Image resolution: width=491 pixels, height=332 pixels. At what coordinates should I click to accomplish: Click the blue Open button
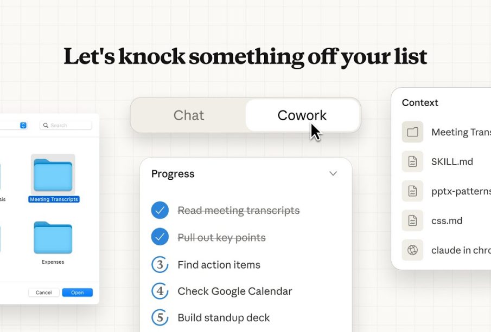pyautogui.click(x=77, y=292)
